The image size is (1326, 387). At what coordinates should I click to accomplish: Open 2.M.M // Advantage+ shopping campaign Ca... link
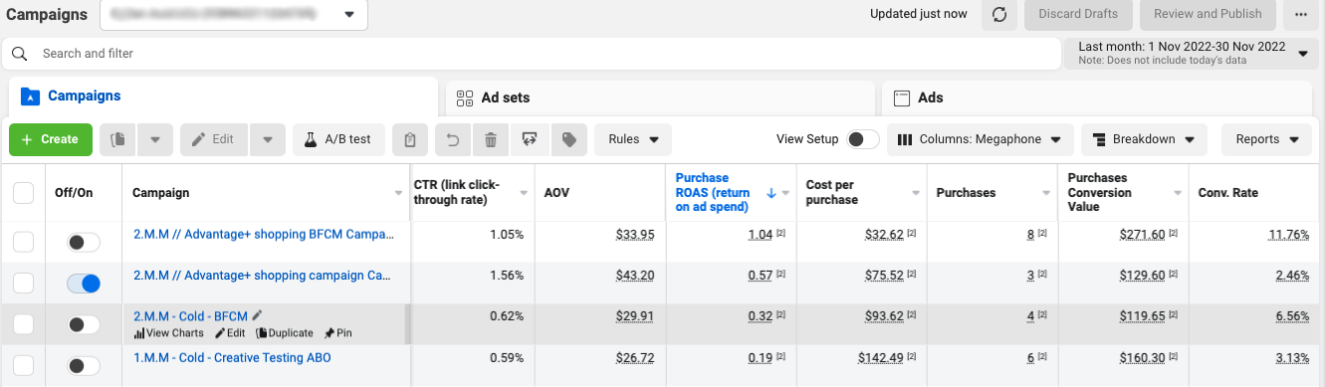point(262,276)
